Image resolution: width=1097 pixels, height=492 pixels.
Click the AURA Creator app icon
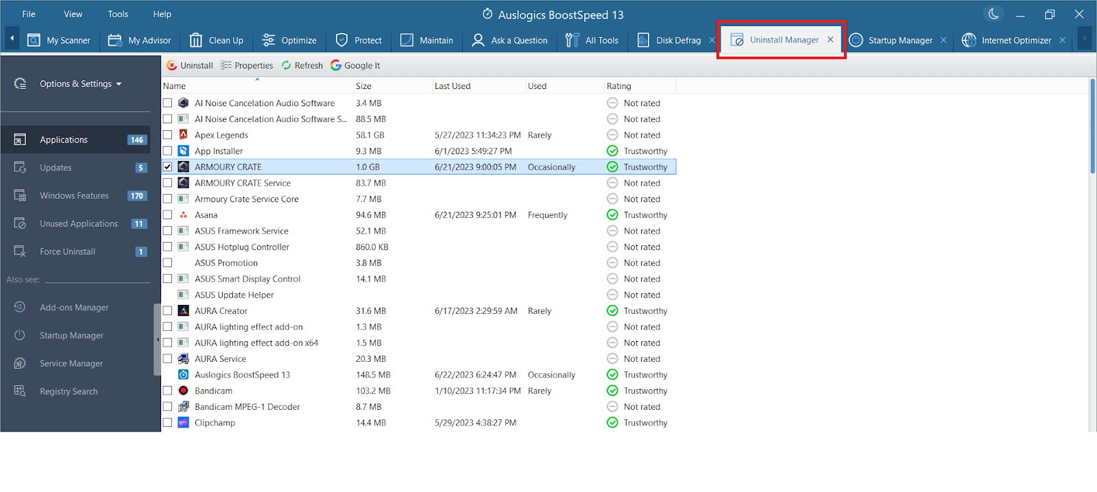[184, 311]
